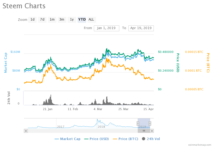The width and height of the screenshot is (214, 147).
Task: Click the 2018 label in navigator
Action: tap(101, 127)
